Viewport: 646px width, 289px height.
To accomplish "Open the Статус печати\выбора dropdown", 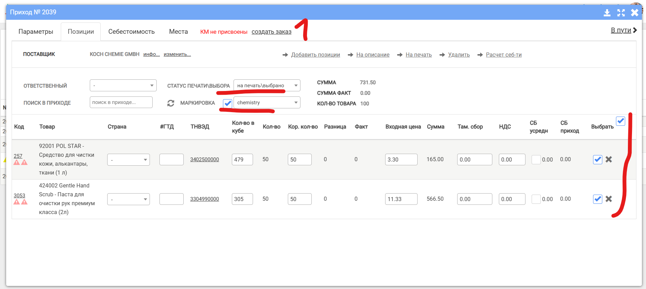I will coord(267,86).
